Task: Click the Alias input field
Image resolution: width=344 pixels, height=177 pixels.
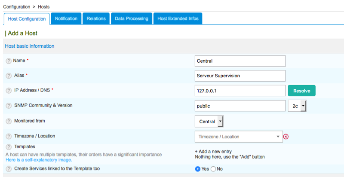Action: [240, 76]
